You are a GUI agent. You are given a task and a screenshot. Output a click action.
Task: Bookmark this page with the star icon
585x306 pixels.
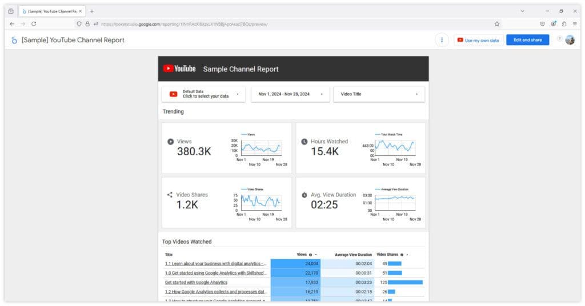[496, 24]
